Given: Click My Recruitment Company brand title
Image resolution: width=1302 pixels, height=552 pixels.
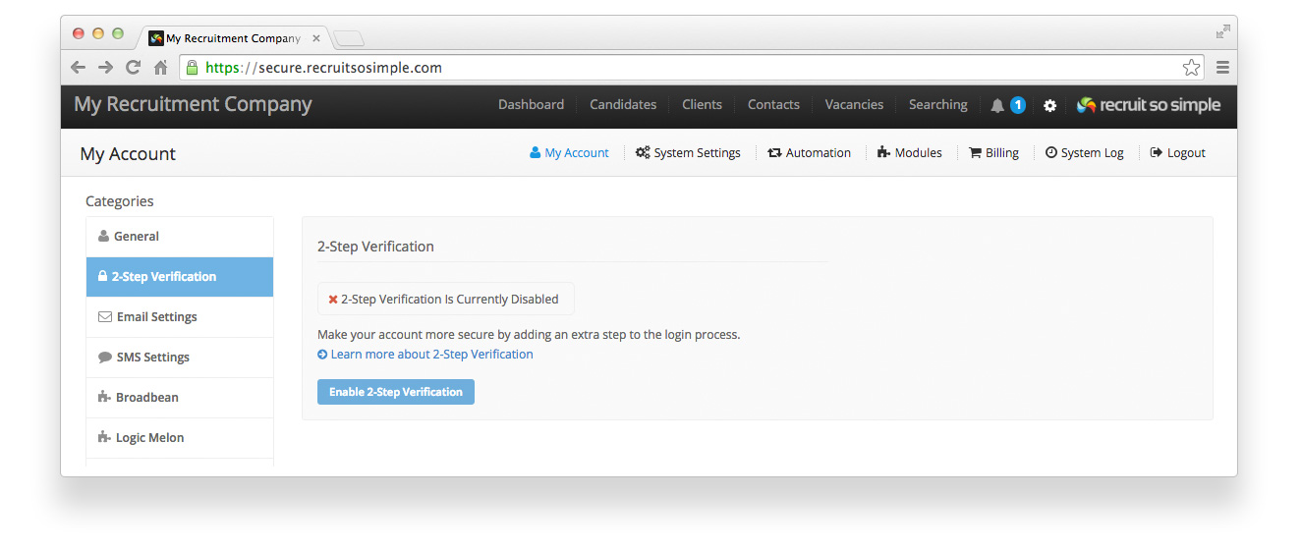Looking at the screenshot, I should click(194, 104).
